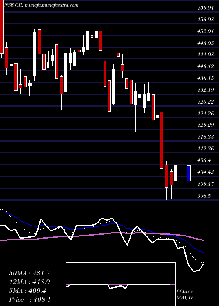Viewport: 219px width, 306px height.
Task: Click the 424.26 price axis label
Action: tap(205, 113)
